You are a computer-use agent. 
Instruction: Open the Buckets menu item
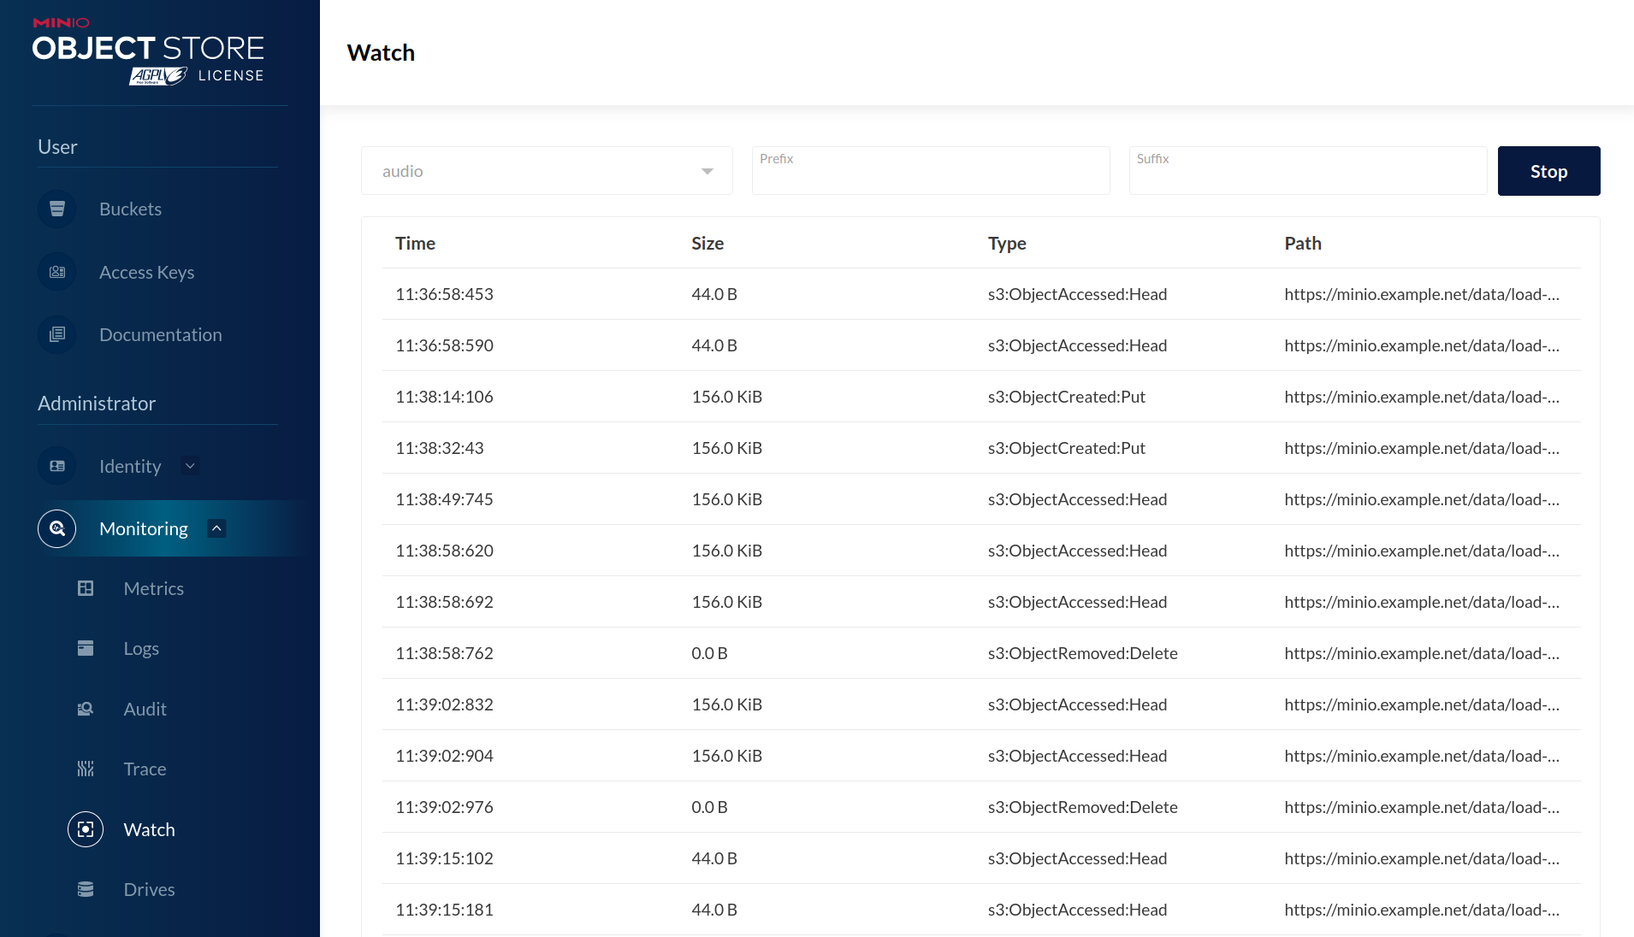pos(130,209)
